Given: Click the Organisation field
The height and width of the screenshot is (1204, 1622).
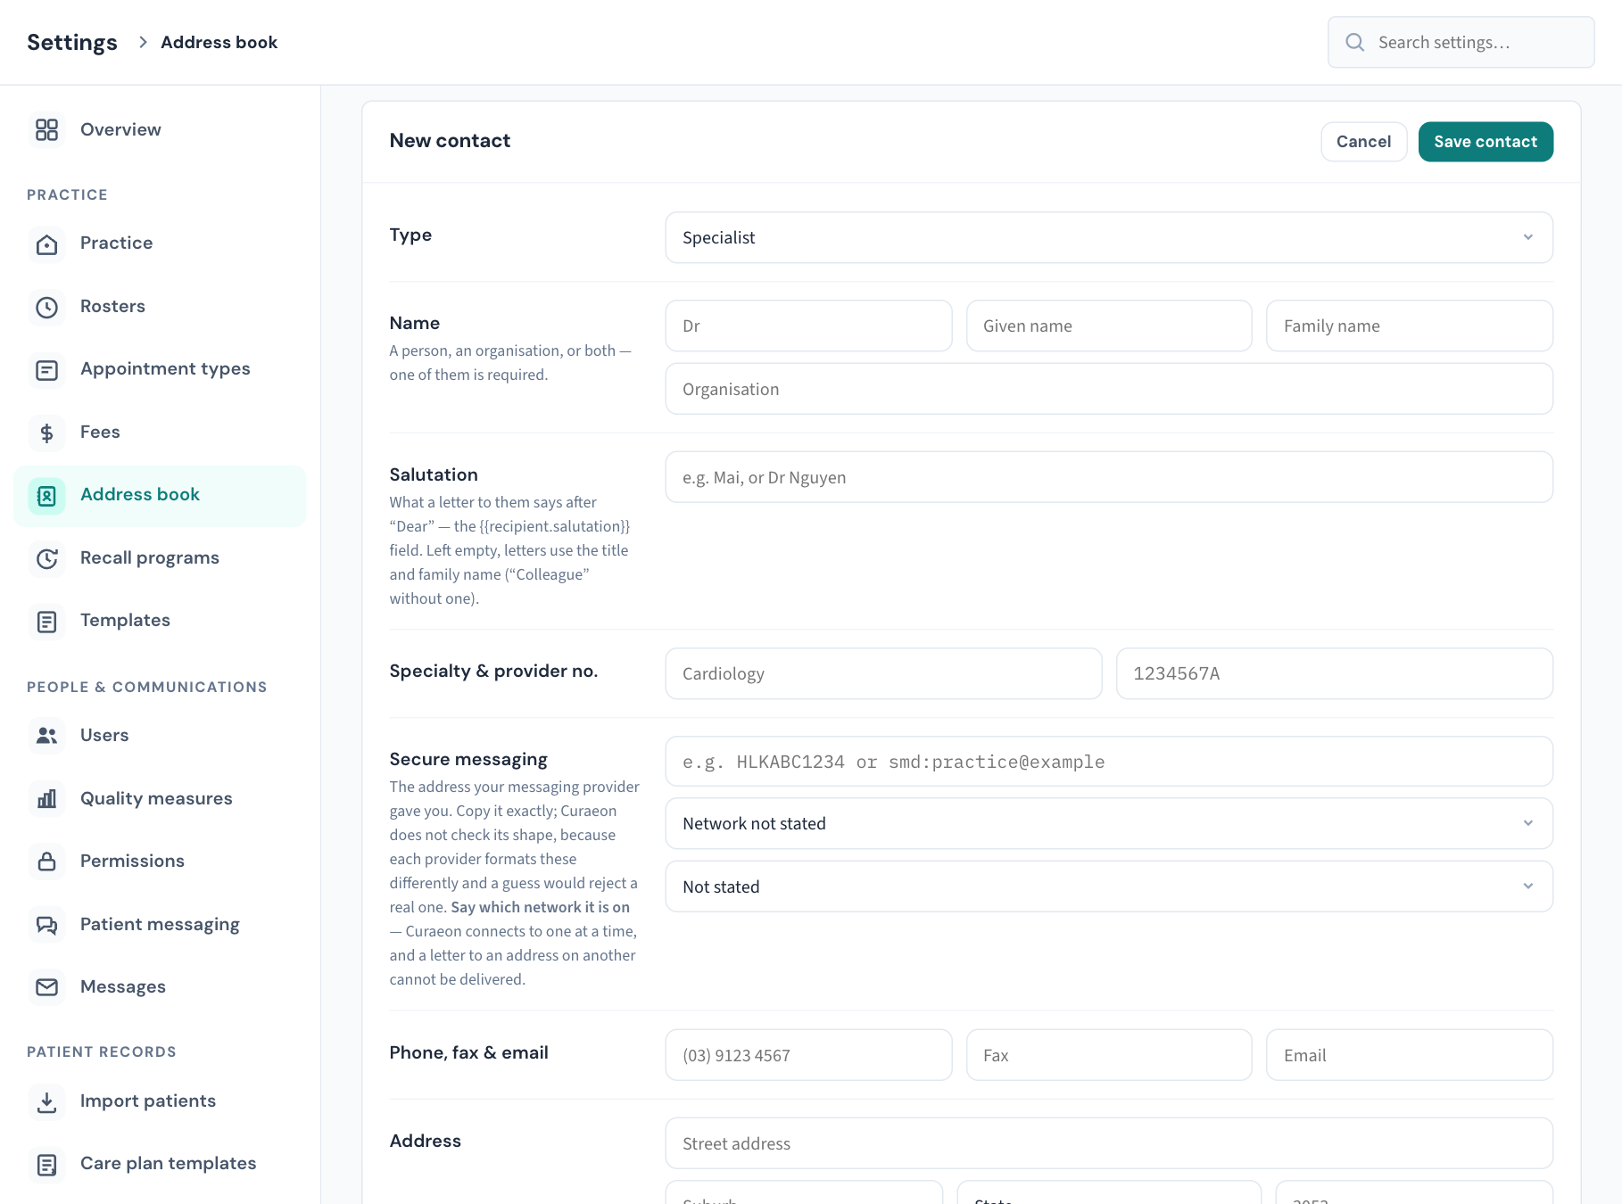Looking at the screenshot, I should (x=1109, y=389).
